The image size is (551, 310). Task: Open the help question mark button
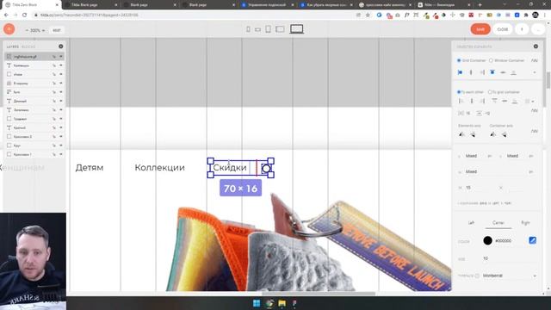[522, 29]
